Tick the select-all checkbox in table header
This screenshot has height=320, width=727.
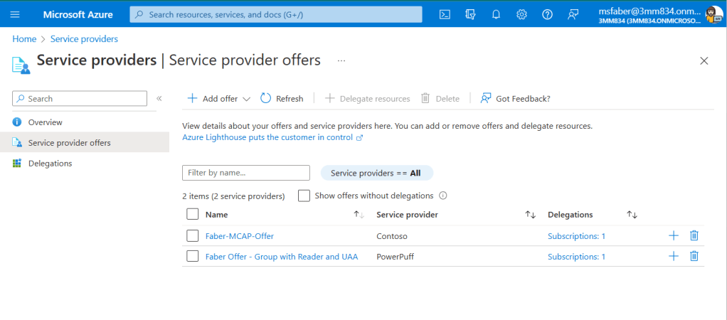(192, 214)
